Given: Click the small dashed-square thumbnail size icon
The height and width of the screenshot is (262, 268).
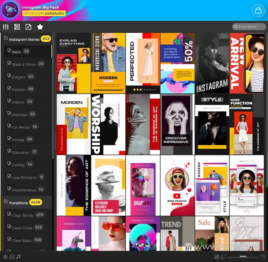Looking at the screenshot, I should (223, 257).
